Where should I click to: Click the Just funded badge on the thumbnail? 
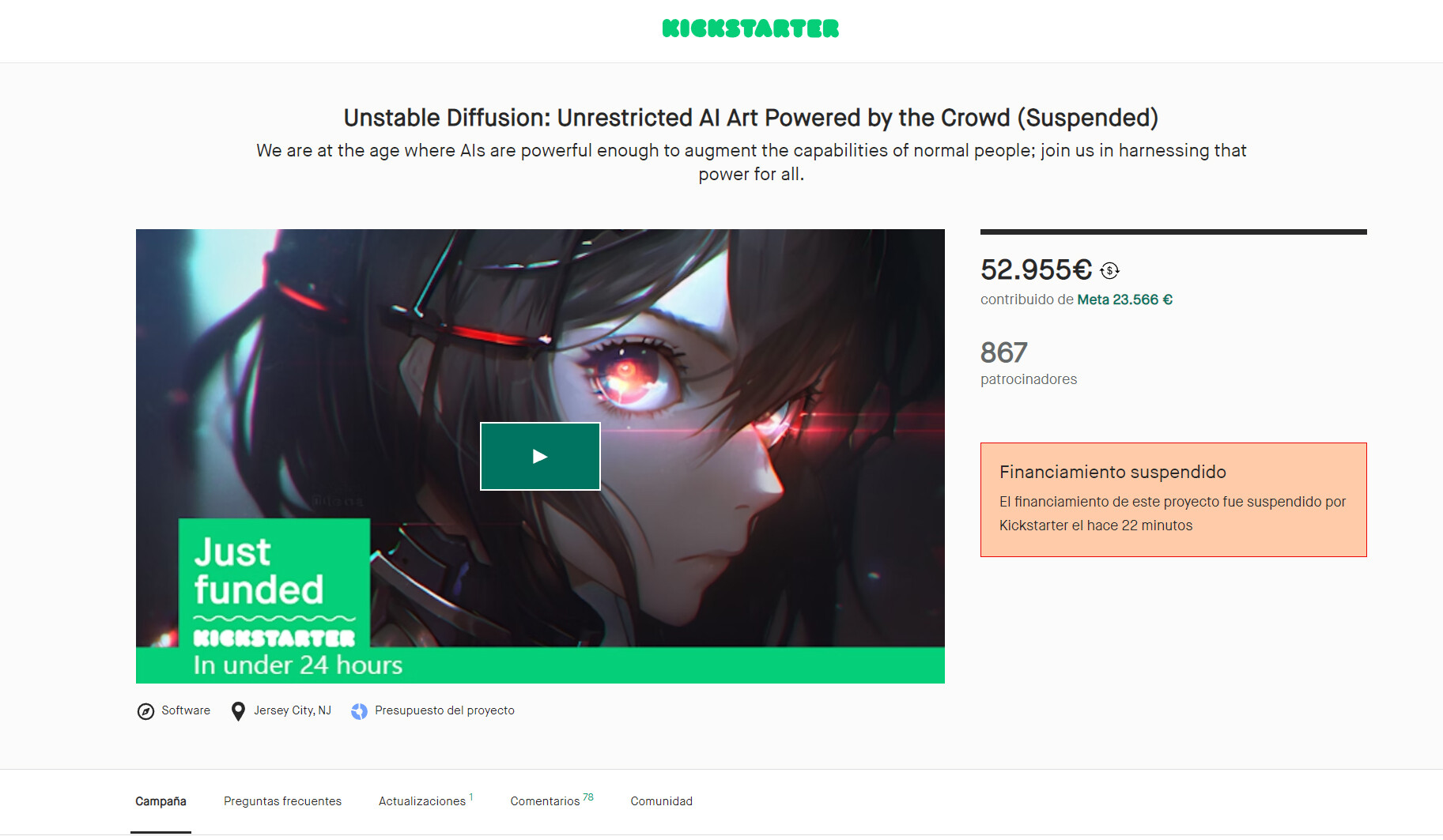click(x=274, y=583)
